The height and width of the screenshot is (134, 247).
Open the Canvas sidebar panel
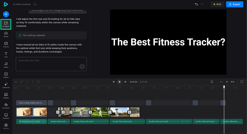(x=6, y=45)
